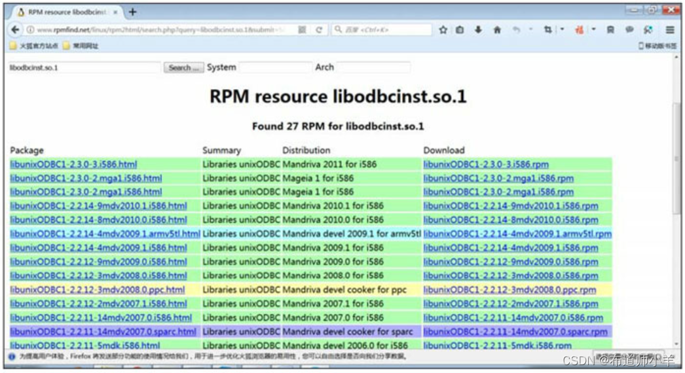The width and height of the screenshot is (685, 373).
Task: Open the bookmarks library clipboard icon
Action: click(460, 29)
